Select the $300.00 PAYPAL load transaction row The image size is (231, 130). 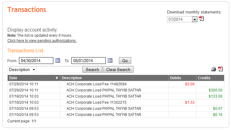point(116,90)
